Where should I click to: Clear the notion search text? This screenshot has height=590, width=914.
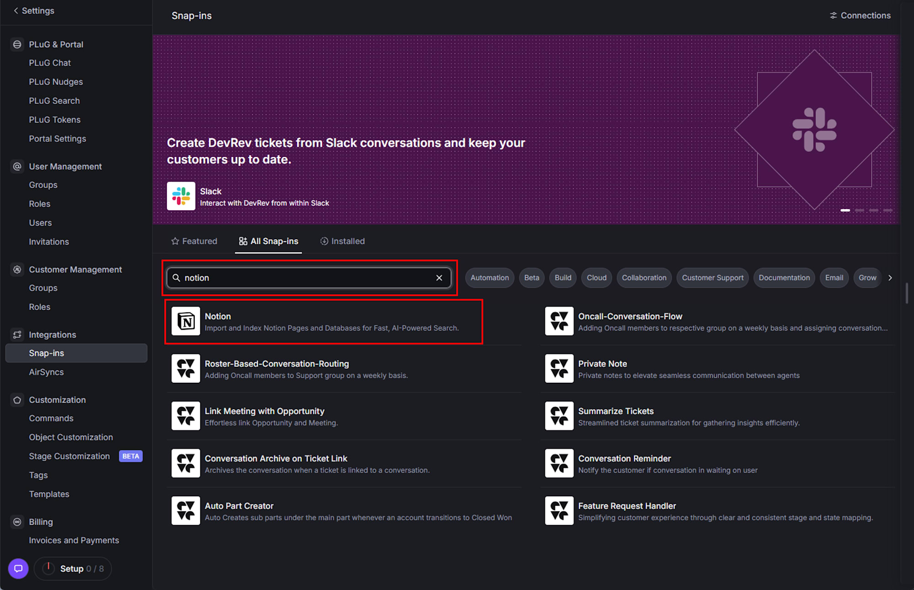pos(439,278)
